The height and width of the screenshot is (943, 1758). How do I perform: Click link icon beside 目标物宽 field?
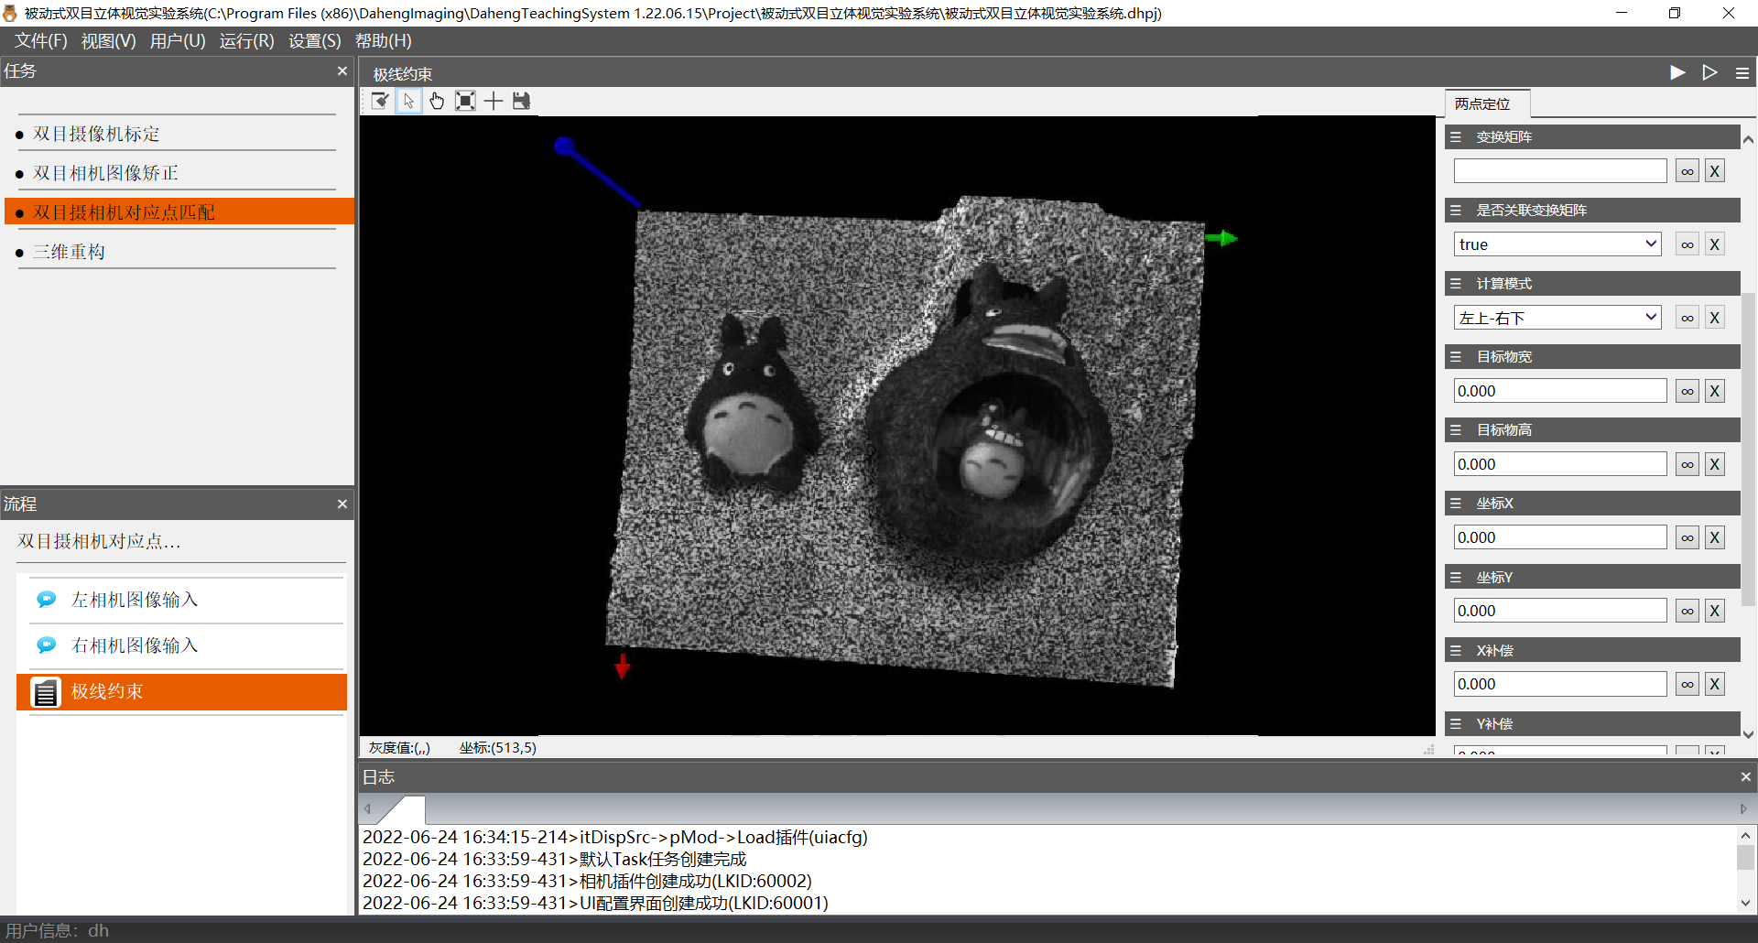(x=1687, y=391)
